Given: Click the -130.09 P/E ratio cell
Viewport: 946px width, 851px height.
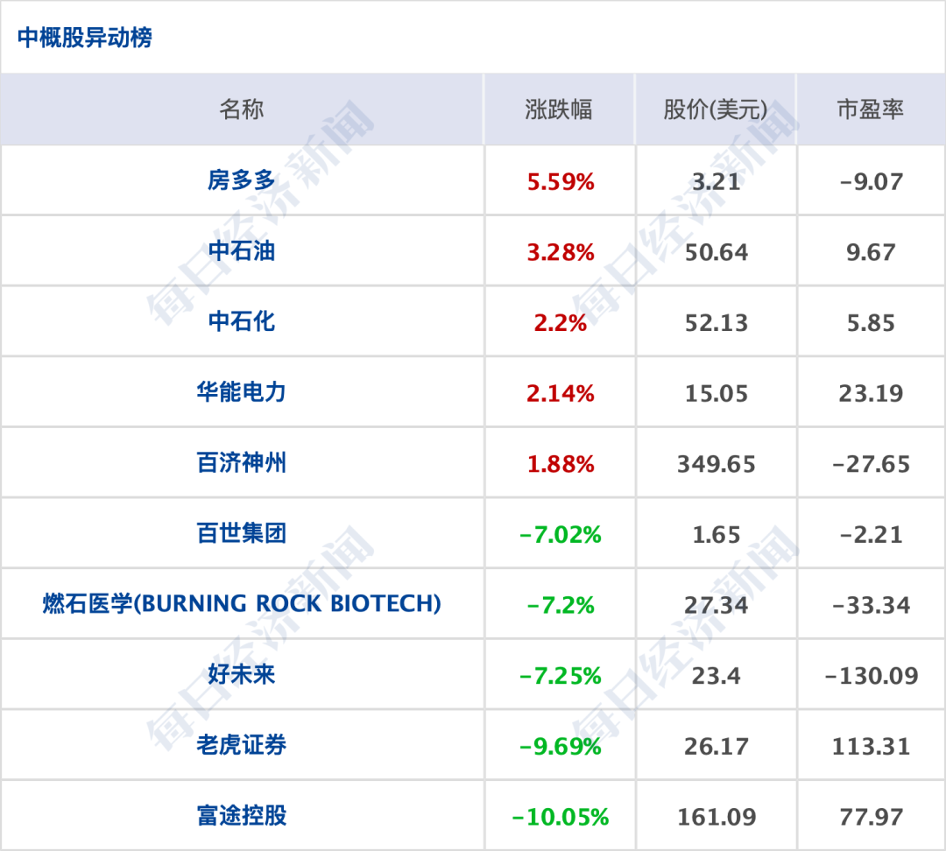Looking at the screenshot, I should [871, 676].
